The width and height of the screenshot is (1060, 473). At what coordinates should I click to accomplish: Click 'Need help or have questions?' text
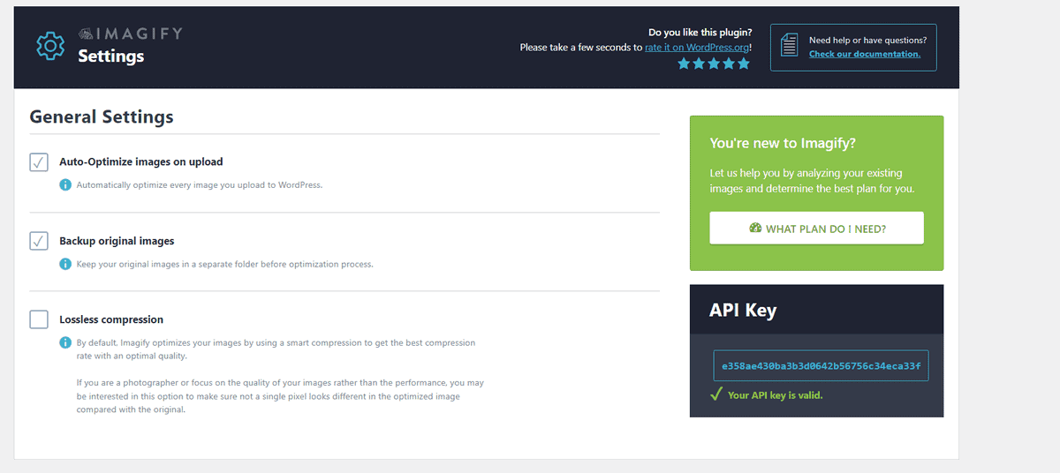(867, 41)
